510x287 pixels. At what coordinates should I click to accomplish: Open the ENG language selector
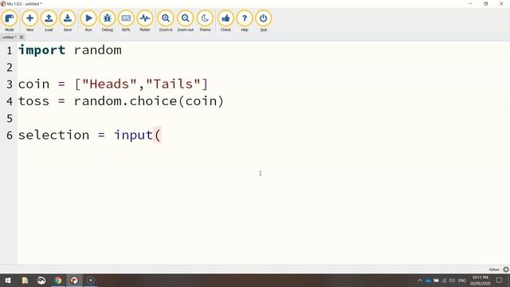tap(462, 280)
